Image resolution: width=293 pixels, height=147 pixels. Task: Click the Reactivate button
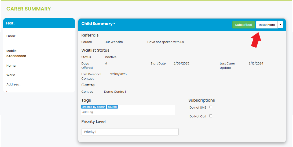[x=267, y=25]
